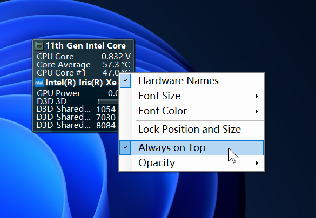This screenshot has width=316, height=218.
Task: Click the Intel logo icon in gadget
Action: [x=39, y=83]
